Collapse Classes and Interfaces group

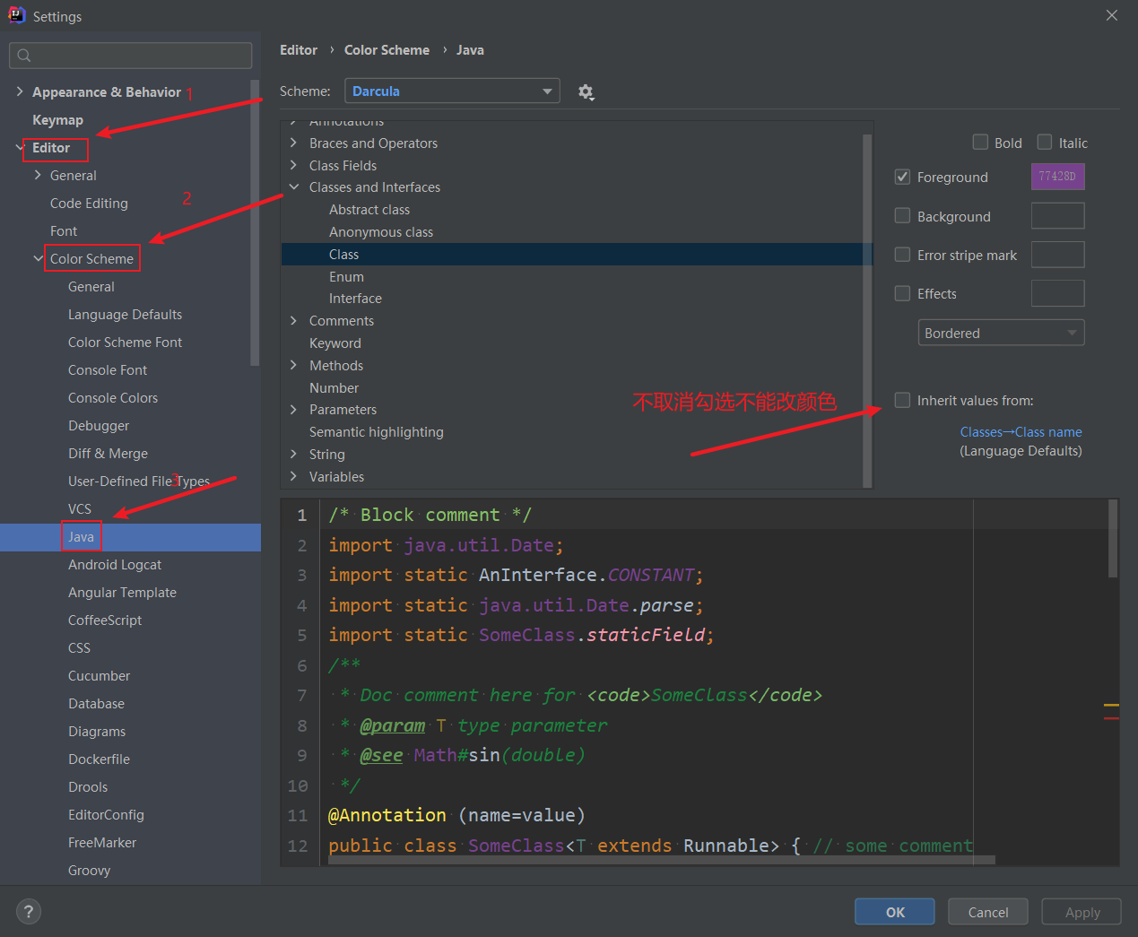coord(293,187)
